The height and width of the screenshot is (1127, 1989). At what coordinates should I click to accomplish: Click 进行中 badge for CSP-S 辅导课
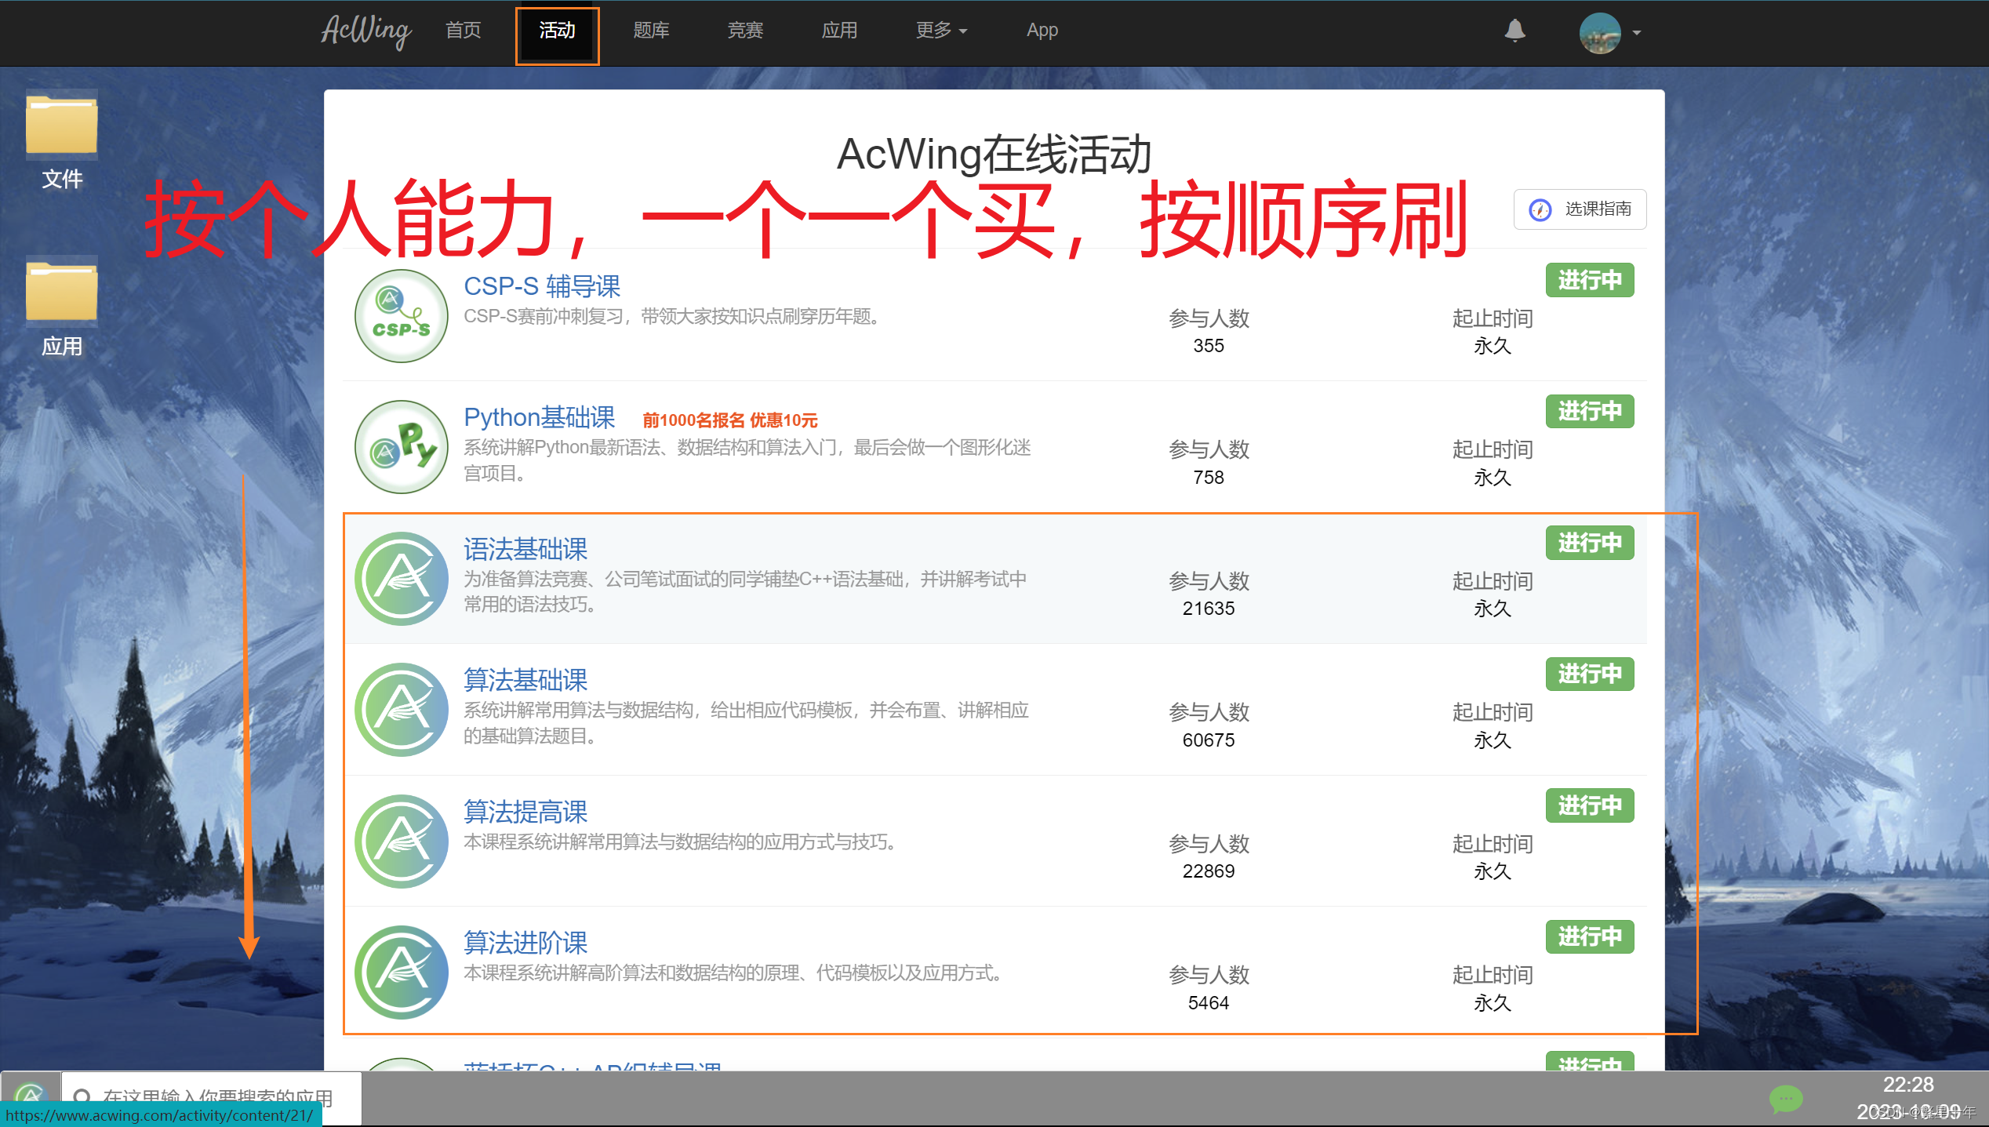(1590, 280)
